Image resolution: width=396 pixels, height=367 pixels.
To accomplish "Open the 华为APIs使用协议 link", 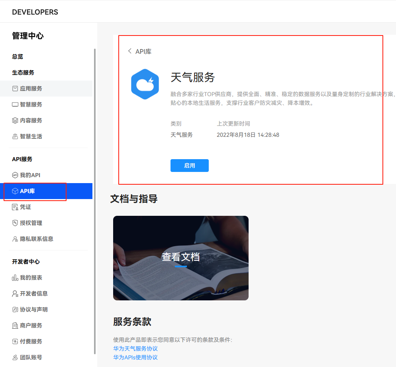I will click(135, 357).
